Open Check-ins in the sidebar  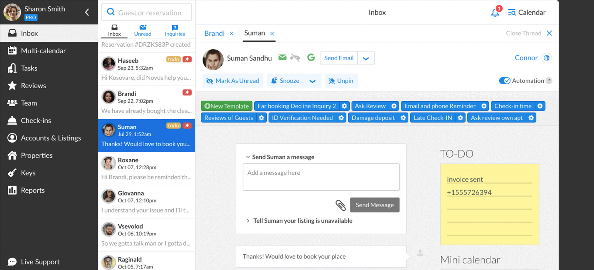tap(49, 120)
